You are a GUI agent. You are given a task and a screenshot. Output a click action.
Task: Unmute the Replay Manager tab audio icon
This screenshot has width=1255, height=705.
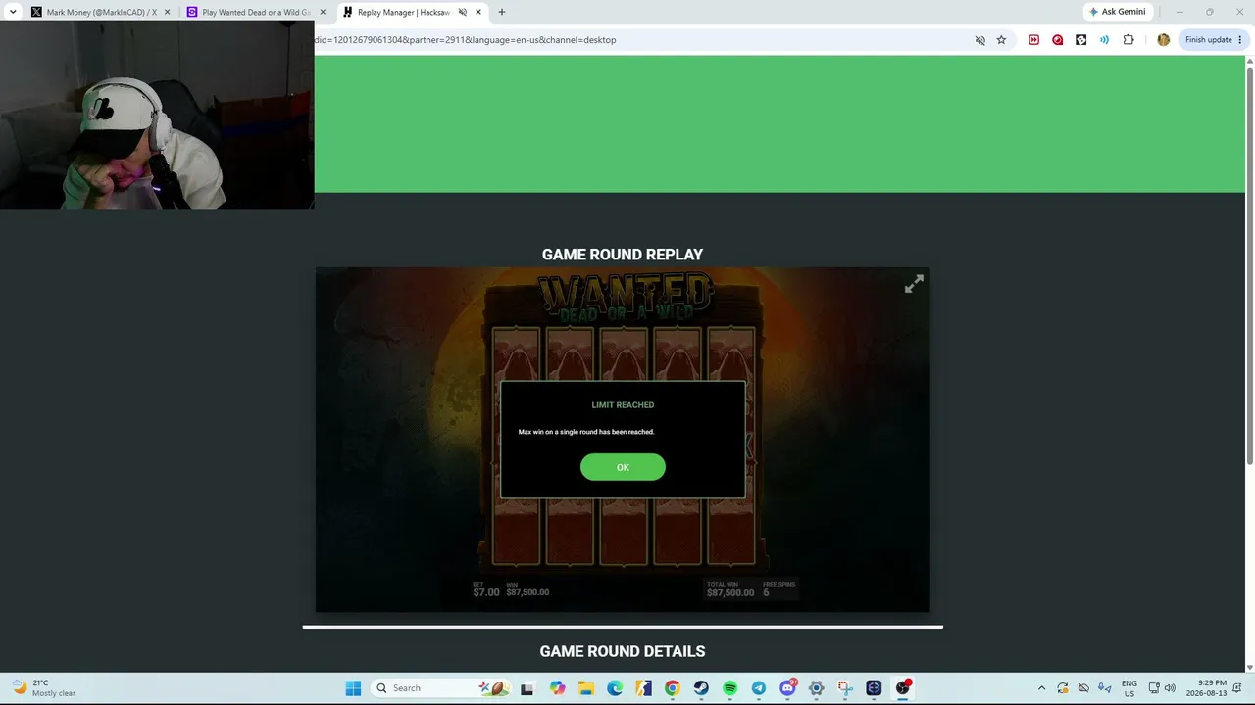(462, 12)
